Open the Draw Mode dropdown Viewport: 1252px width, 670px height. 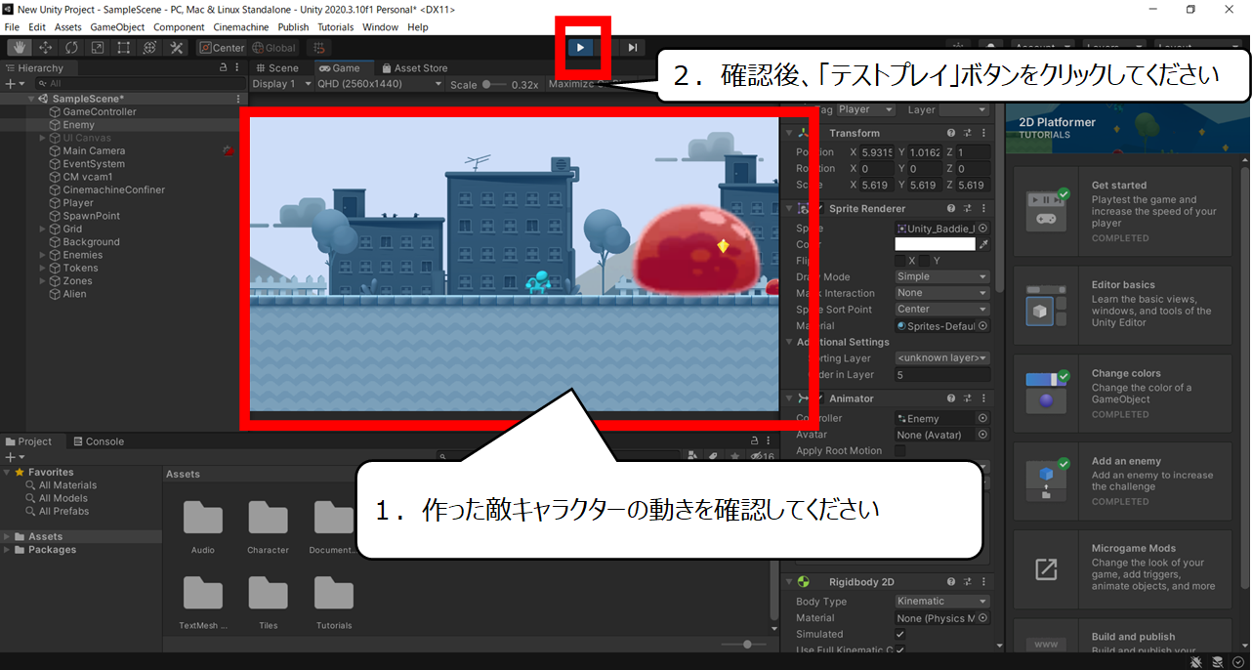click(942, 276)
